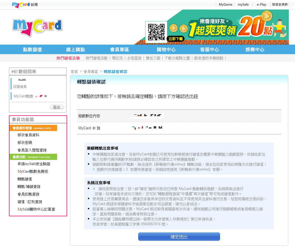The height and width of the screenshot is (248, 295).
Task: Click the MyCard點數 balance text
Action: click(24, 96)
